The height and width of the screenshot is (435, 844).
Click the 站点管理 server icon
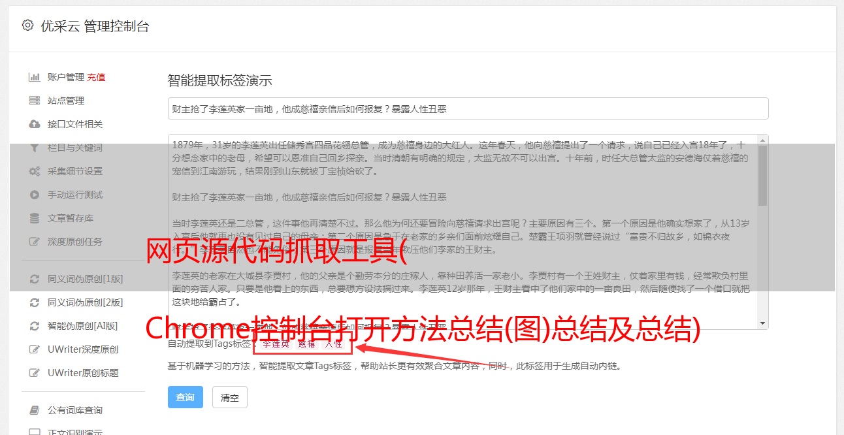[35, 101]
